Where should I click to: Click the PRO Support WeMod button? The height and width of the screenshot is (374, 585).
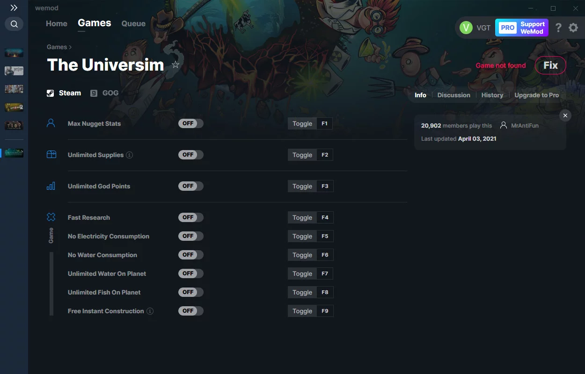tap(522, 28)
